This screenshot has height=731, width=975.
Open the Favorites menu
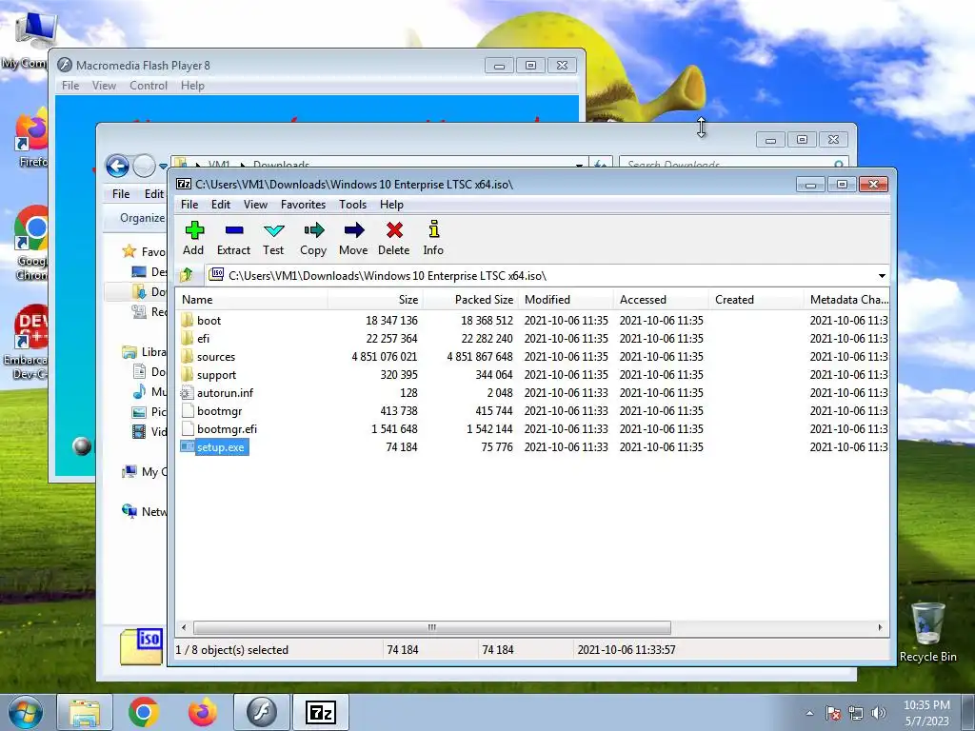click(x=303, y=205)
